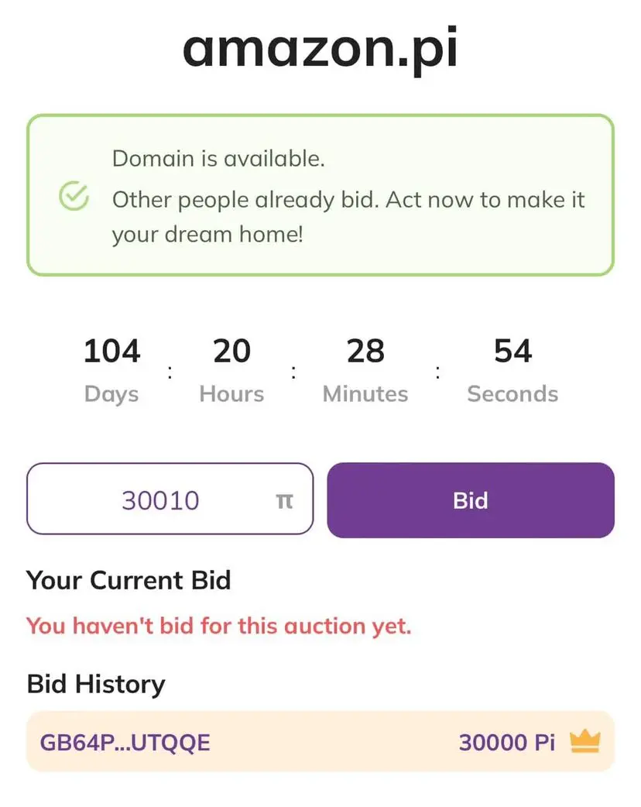Click the red haven't bid yet warning
Image resolution: width=641 pixels, height=807 pixels.
[x=219, y=626]
